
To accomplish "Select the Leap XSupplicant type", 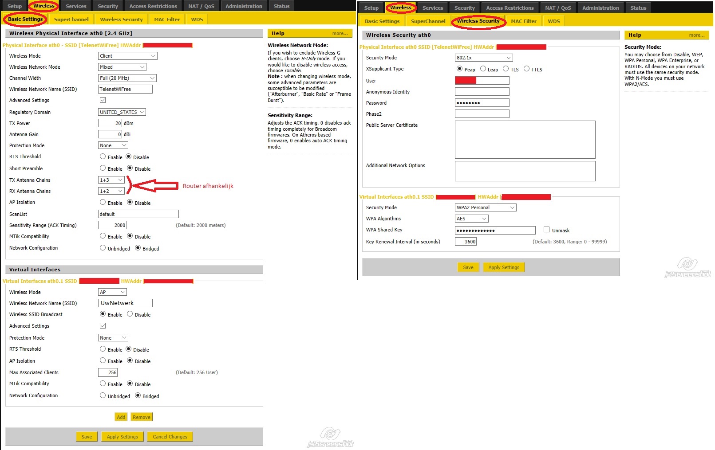I will (x=483, y=69).
